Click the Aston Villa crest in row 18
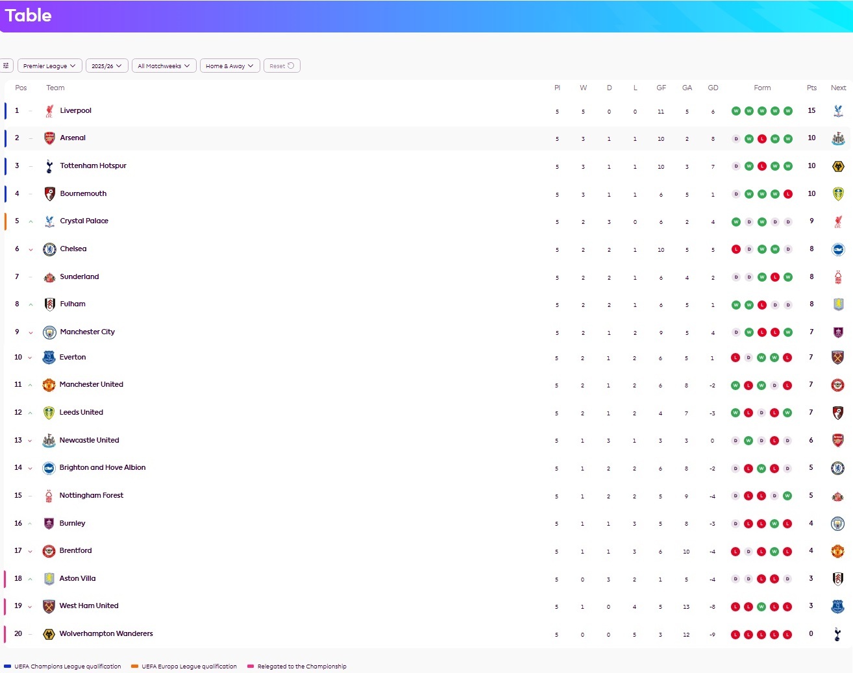Viewport: 853px width, 673px height. 49,579
